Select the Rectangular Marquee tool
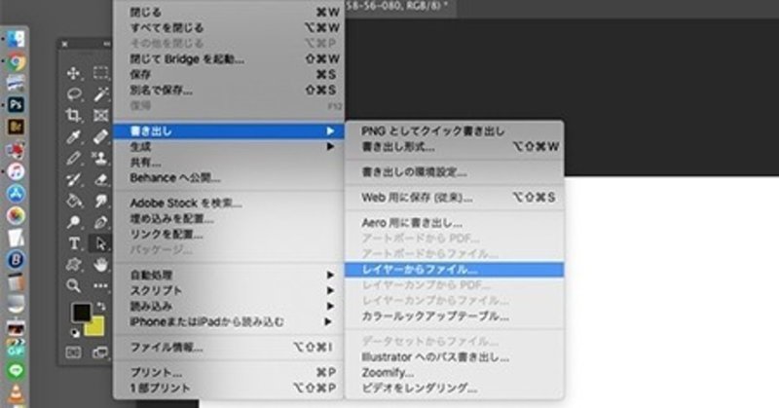The image size is (779, 408). tap(101, 73)
